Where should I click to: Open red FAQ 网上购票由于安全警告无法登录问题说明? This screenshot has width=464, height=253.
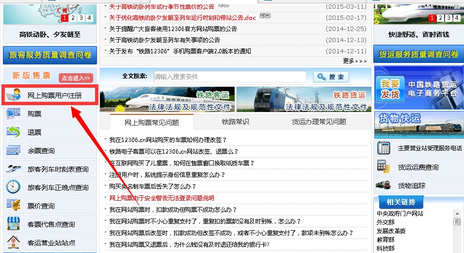161,198
